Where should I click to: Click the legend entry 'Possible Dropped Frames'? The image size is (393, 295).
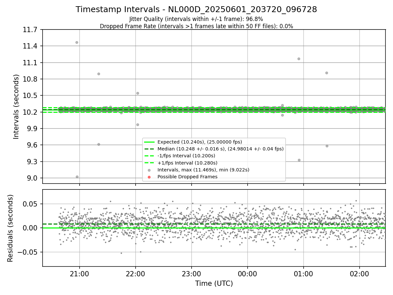(187, 177)
